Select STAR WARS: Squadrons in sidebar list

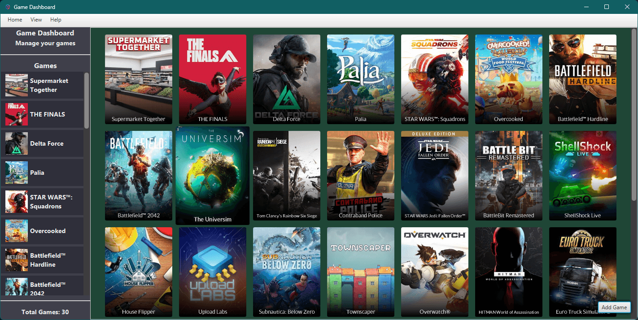pos(42,202)
